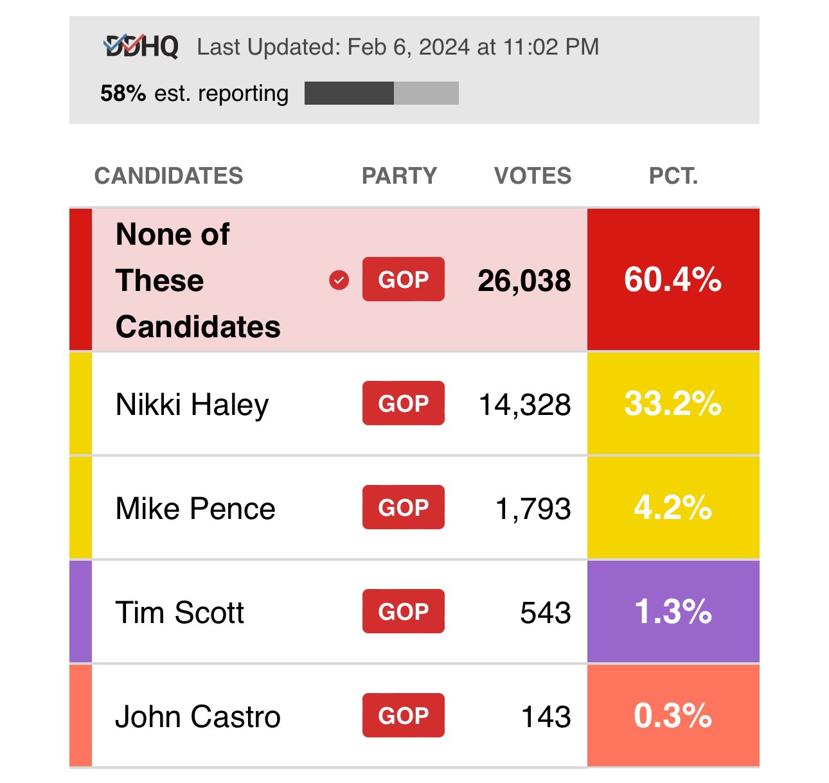This screenshot has width=829, height=783.
Task: Click the GOP badge next to Nikki Haley
Action: pos(403,403)
